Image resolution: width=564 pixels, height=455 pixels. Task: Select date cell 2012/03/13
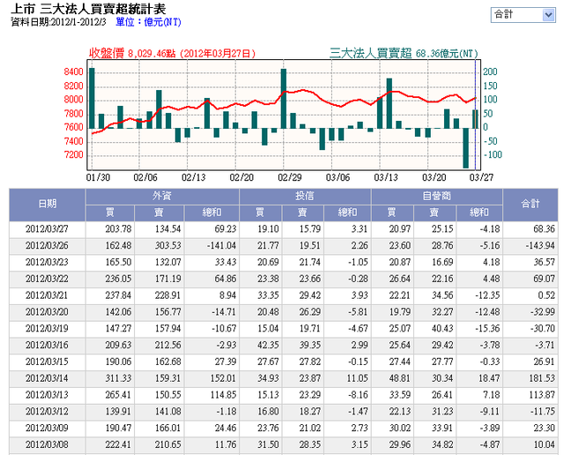(x=47, y=395)
